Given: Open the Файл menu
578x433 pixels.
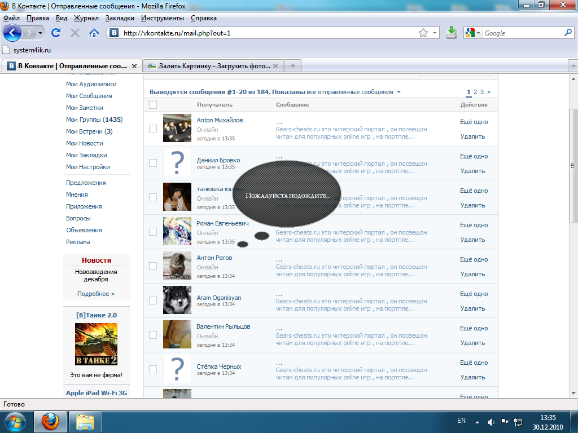Looking at the screenshot, I should coord(11,18).
